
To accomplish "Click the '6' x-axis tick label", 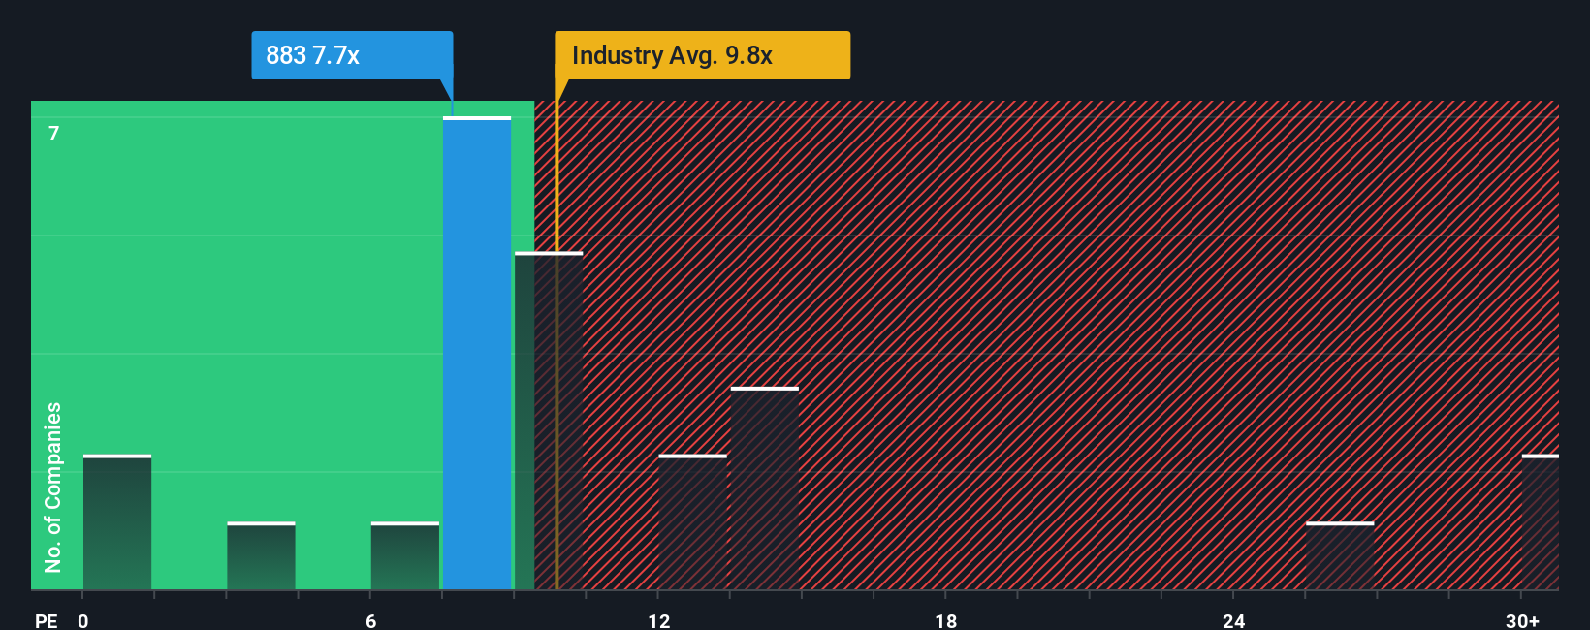I will (371, 621).
